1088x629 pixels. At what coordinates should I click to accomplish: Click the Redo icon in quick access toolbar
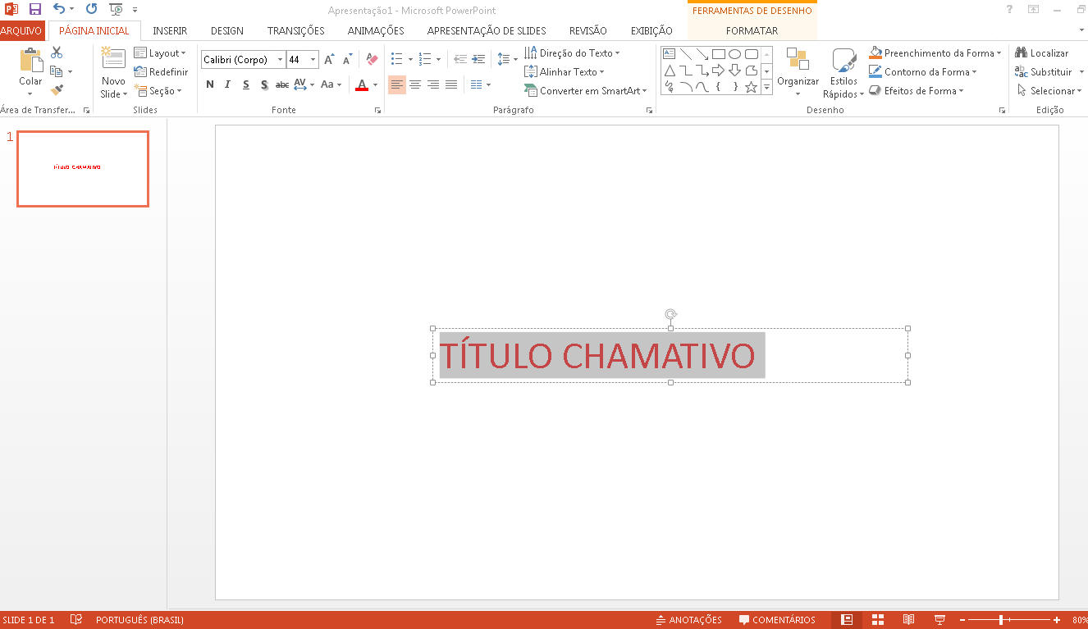pyautogui.click(x=91, y=9)
